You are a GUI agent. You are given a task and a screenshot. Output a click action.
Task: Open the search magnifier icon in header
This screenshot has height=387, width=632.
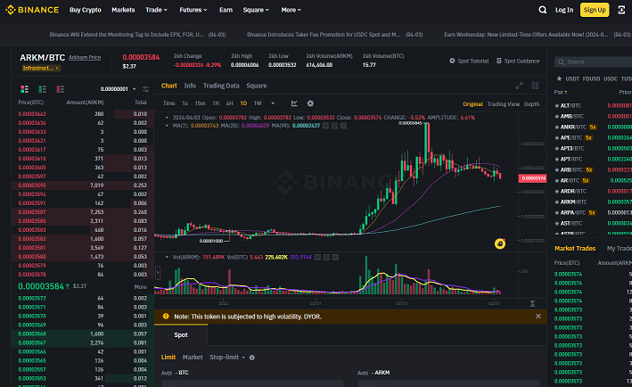543,10
